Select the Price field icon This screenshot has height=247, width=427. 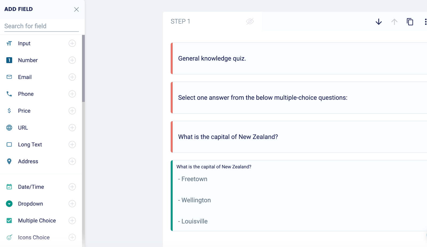coord(9,111)
